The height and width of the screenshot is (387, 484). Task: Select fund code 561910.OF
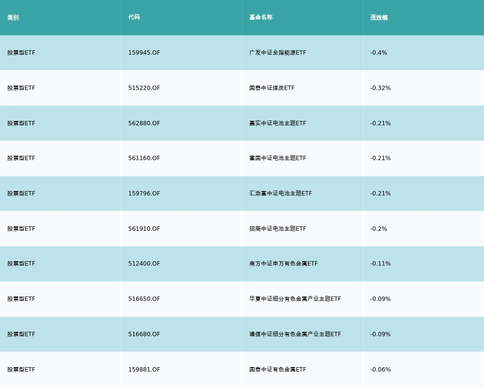coord(144,229)
